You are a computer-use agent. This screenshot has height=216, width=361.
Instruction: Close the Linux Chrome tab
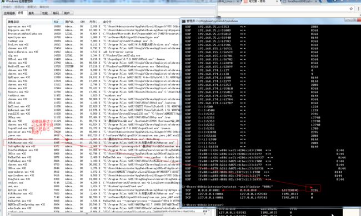pos(238,1)
